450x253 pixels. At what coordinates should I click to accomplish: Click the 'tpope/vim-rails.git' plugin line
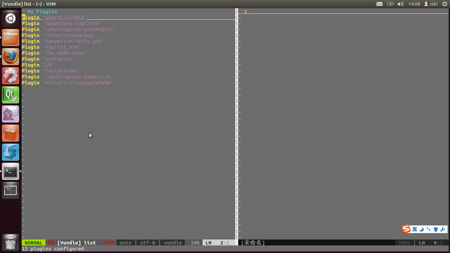click(63, 41)
